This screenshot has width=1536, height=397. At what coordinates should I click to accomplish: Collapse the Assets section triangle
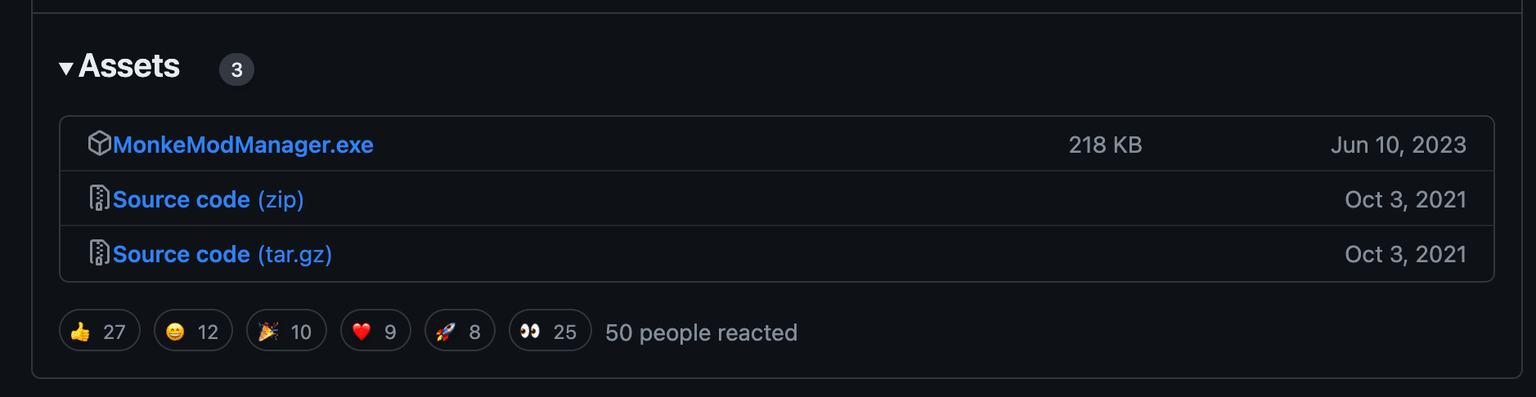pos(66,69)
